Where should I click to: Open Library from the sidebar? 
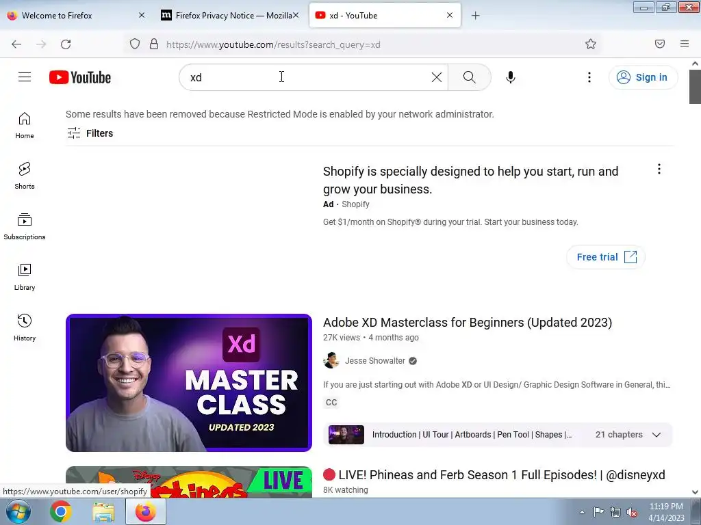pyautogui.click(x=25, y=278)
